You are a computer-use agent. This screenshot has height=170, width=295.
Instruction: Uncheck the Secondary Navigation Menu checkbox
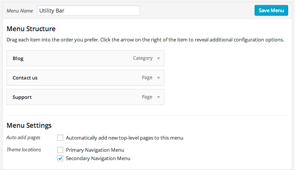pos(60,158)
